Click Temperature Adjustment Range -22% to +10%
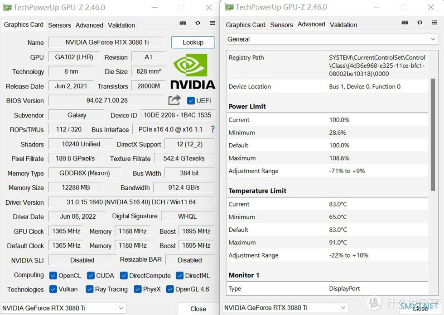The image size is (444, 315). (348, 255)
